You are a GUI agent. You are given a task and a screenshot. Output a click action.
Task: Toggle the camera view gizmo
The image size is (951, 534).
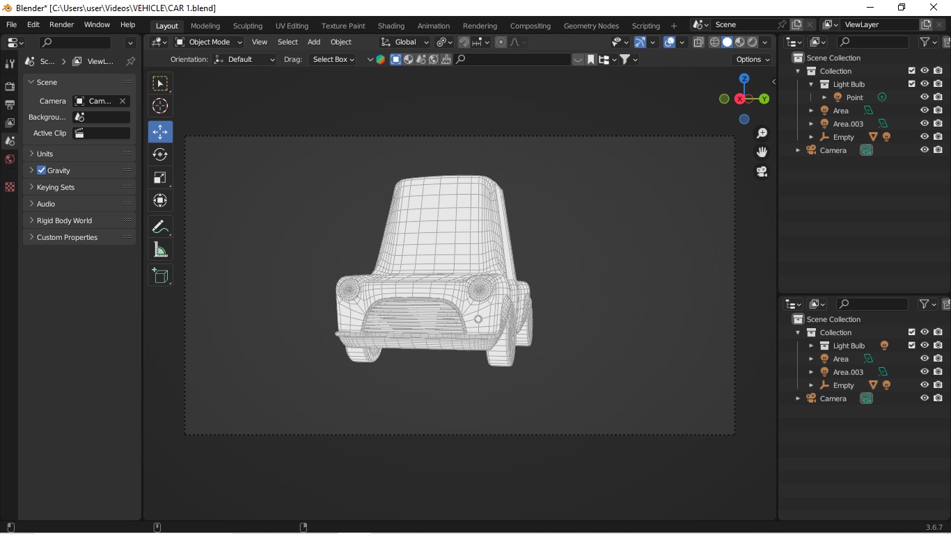point(762,172)
